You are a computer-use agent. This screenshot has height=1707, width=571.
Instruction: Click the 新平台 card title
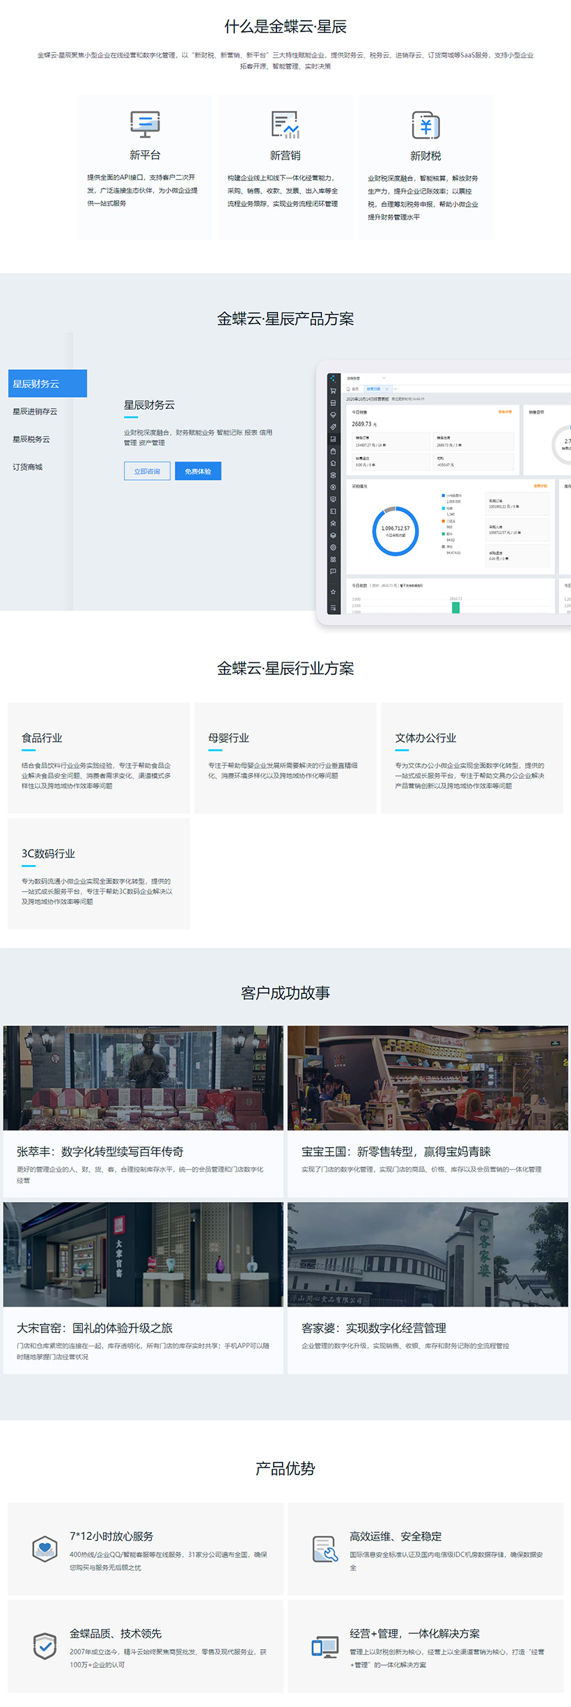(145, 155)
